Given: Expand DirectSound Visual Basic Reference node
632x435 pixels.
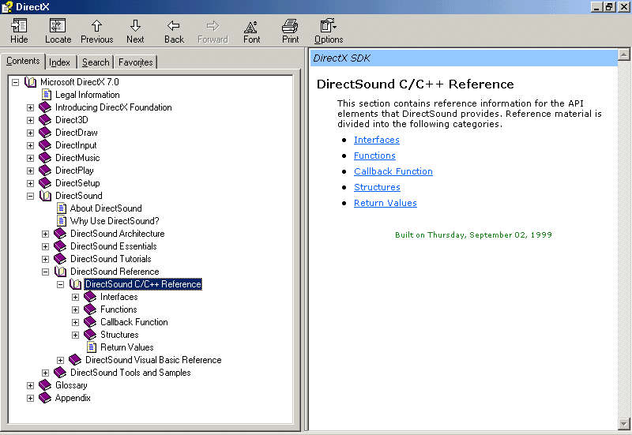Looking at the screenshot, I should pyautogui.click(x=61, y=360).
